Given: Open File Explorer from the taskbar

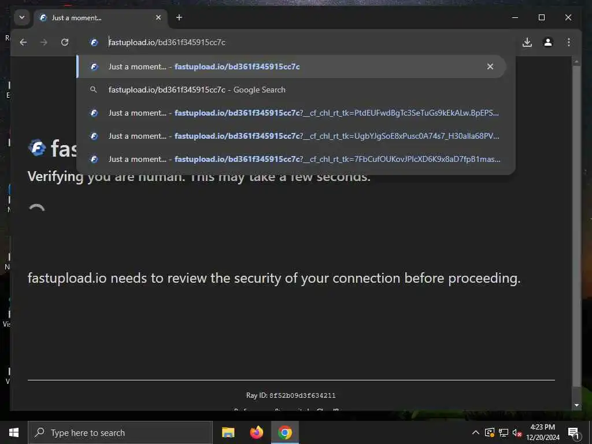Looking at the screenshot, I should 228,432.
